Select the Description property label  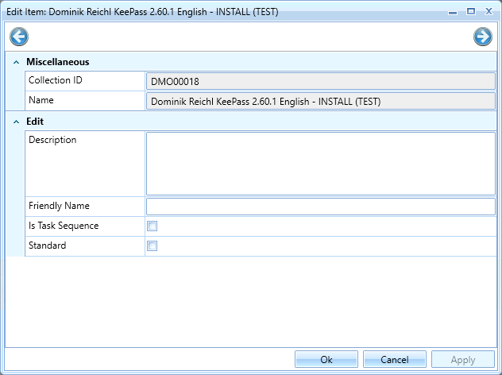pos(52,141)
